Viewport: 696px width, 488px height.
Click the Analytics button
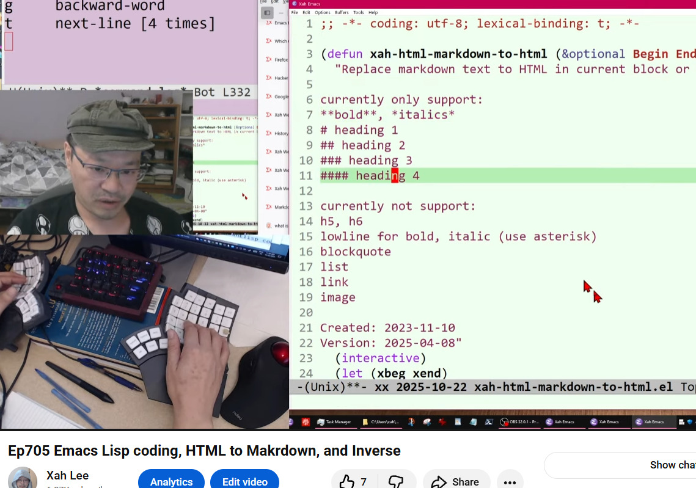[171, 481]
